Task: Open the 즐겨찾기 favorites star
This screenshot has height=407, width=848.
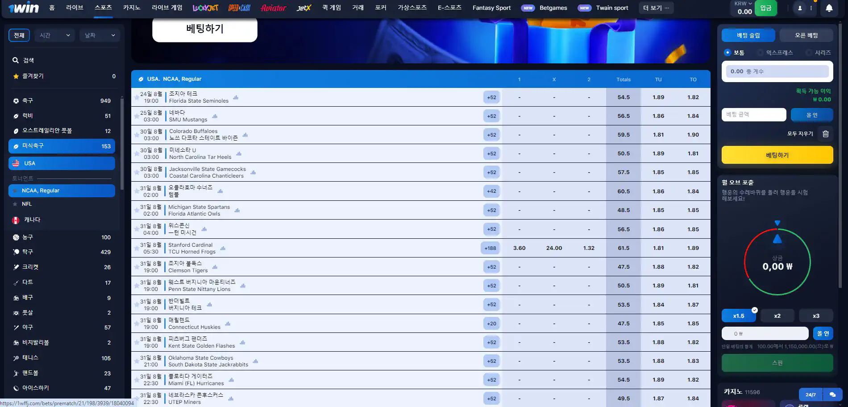Action: 15,76
